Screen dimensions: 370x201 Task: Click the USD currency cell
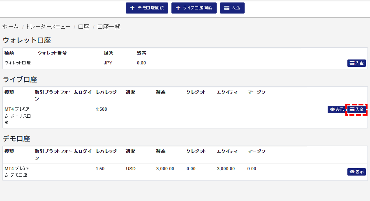click(x=131, y=169)
